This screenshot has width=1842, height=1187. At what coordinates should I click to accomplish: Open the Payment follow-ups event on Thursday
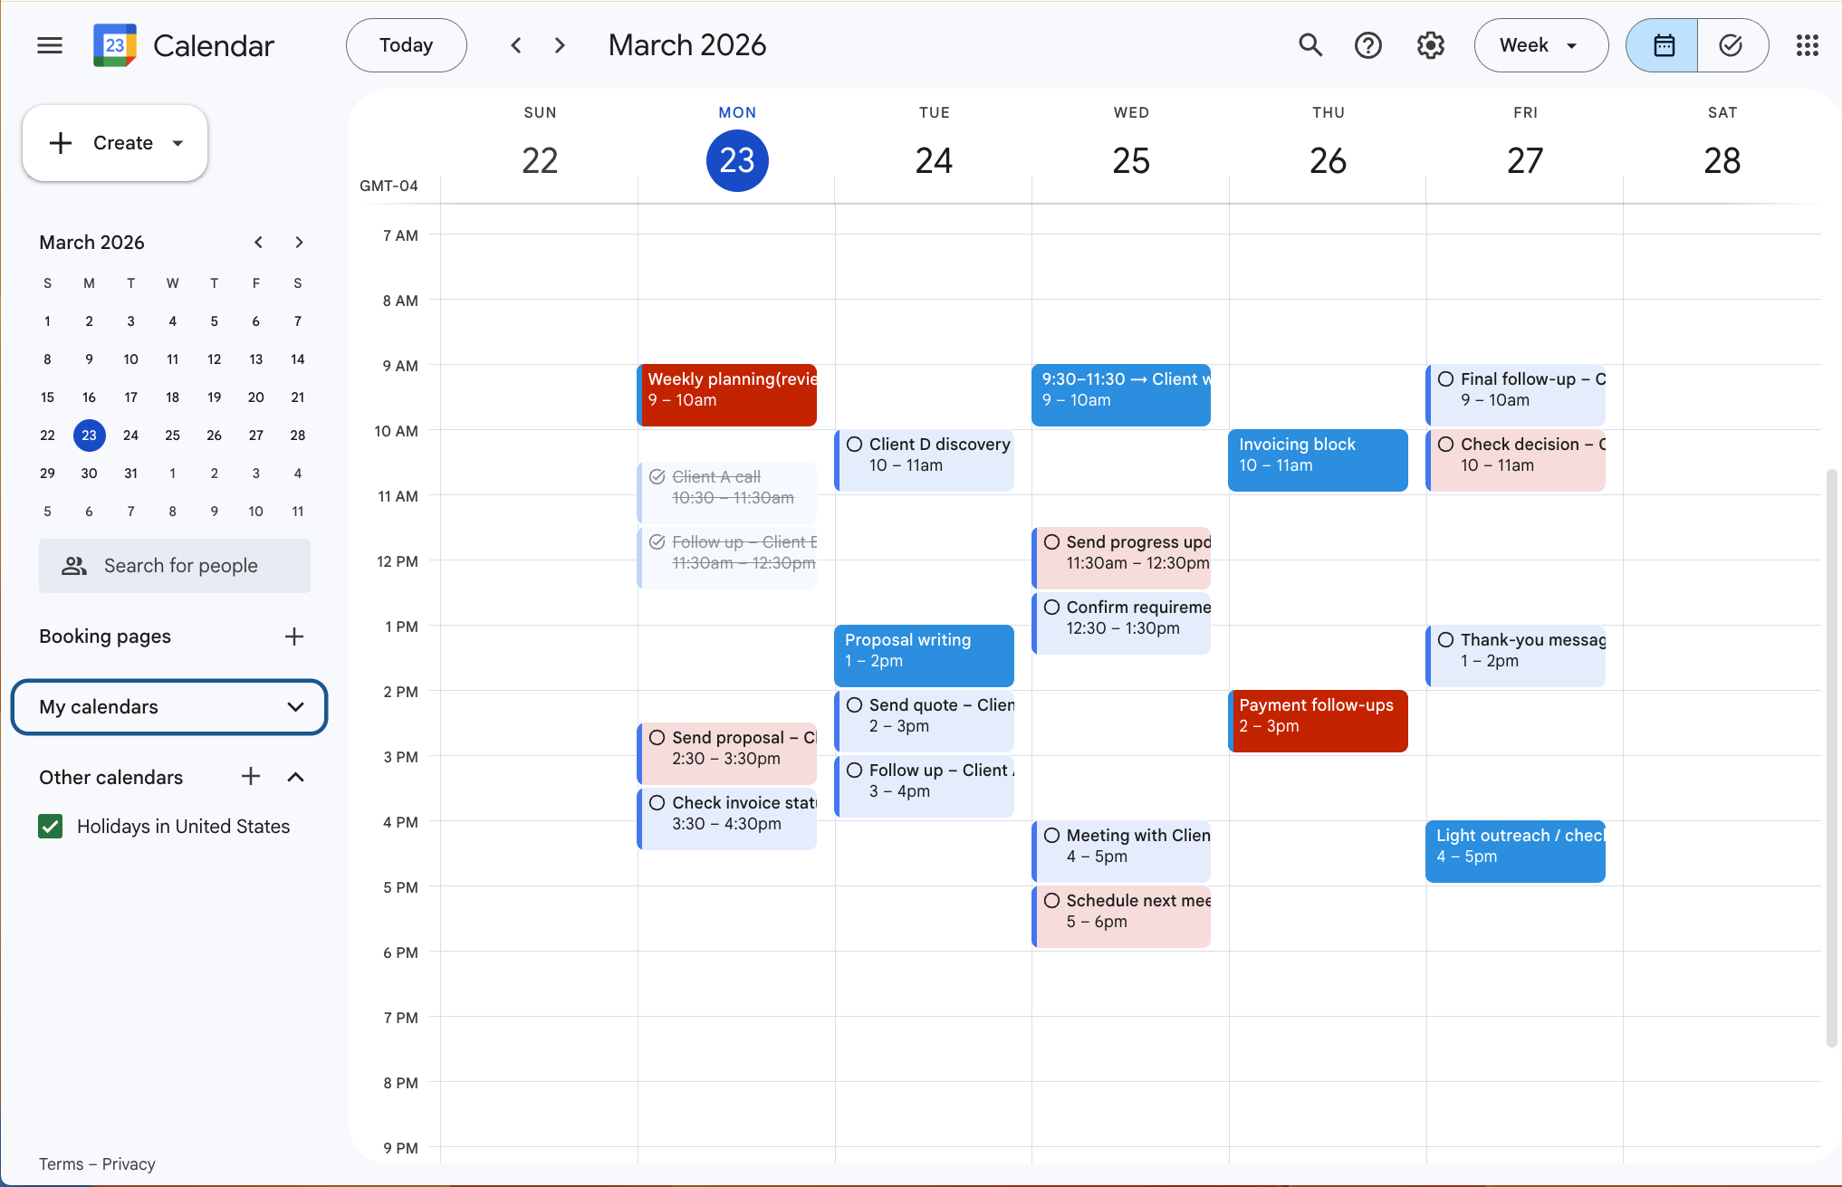pos(1318,720)
